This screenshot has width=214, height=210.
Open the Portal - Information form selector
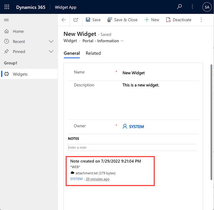(x=103, y=41)
